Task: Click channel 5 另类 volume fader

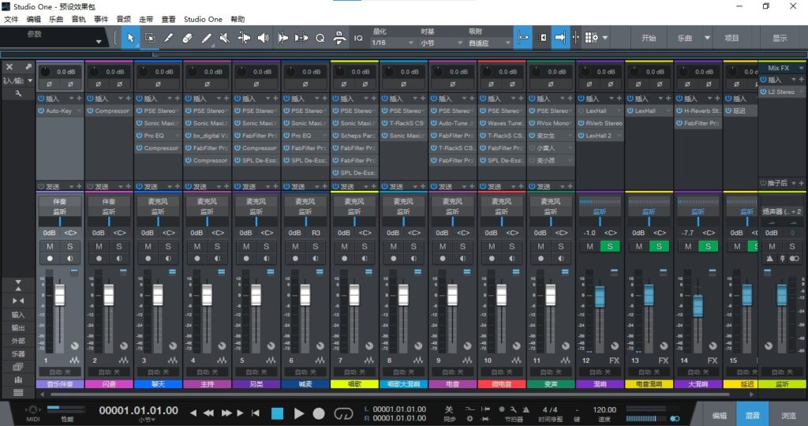Action: [x=256, y=295]
